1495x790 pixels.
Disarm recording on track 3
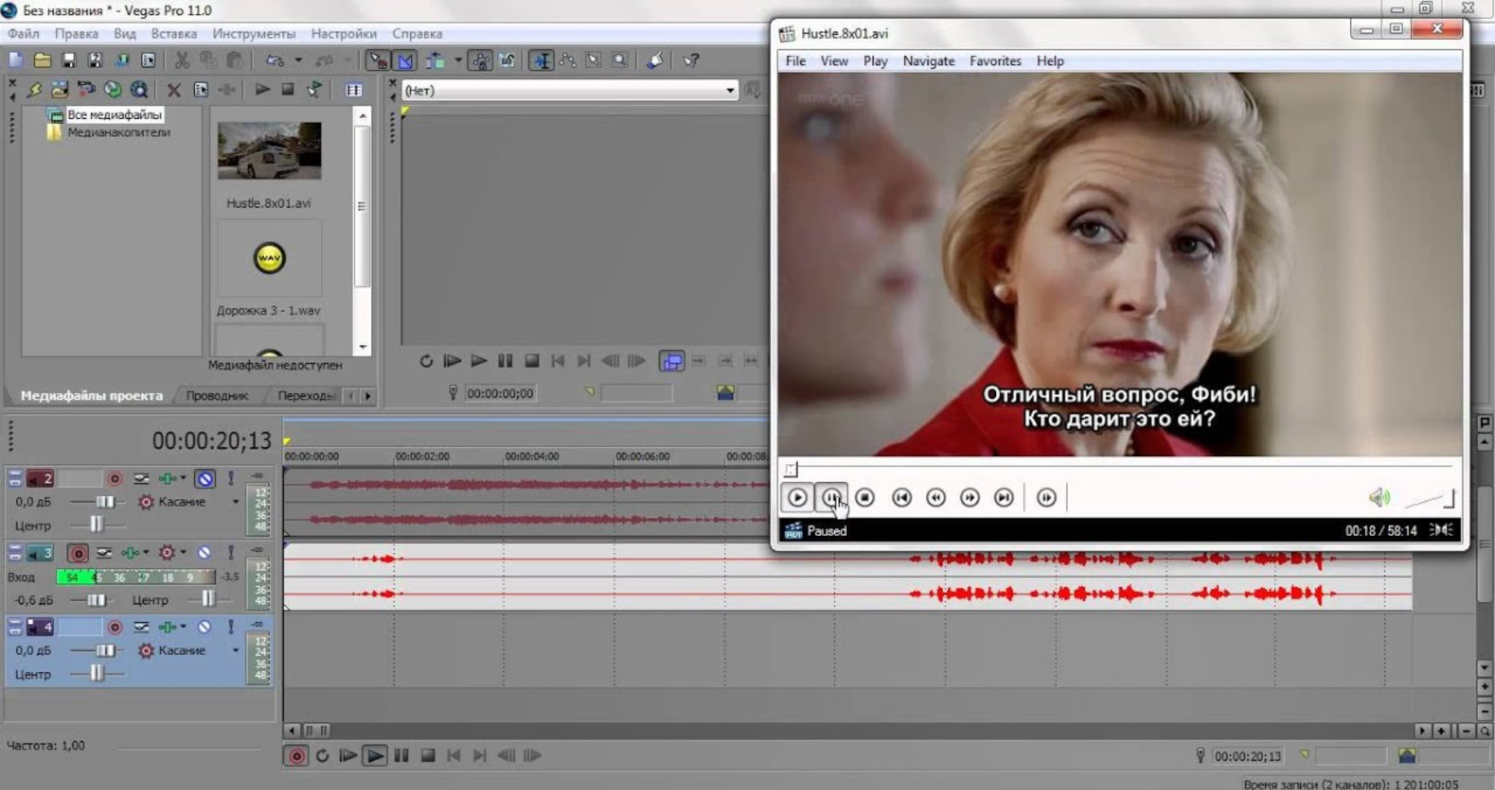[x=77, y=554]
